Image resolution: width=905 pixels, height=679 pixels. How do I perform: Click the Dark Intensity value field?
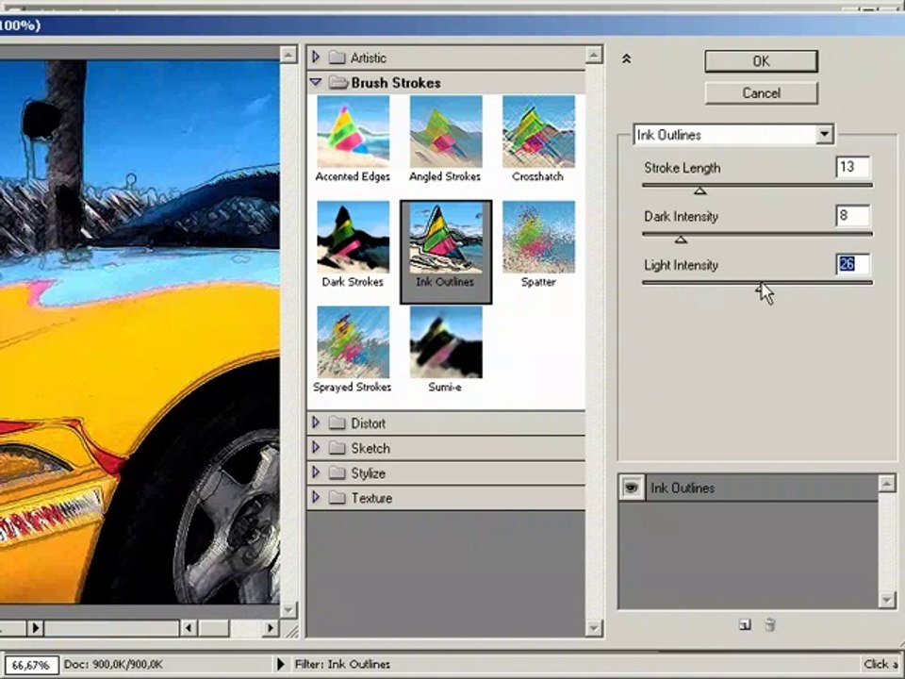point(852,215)
